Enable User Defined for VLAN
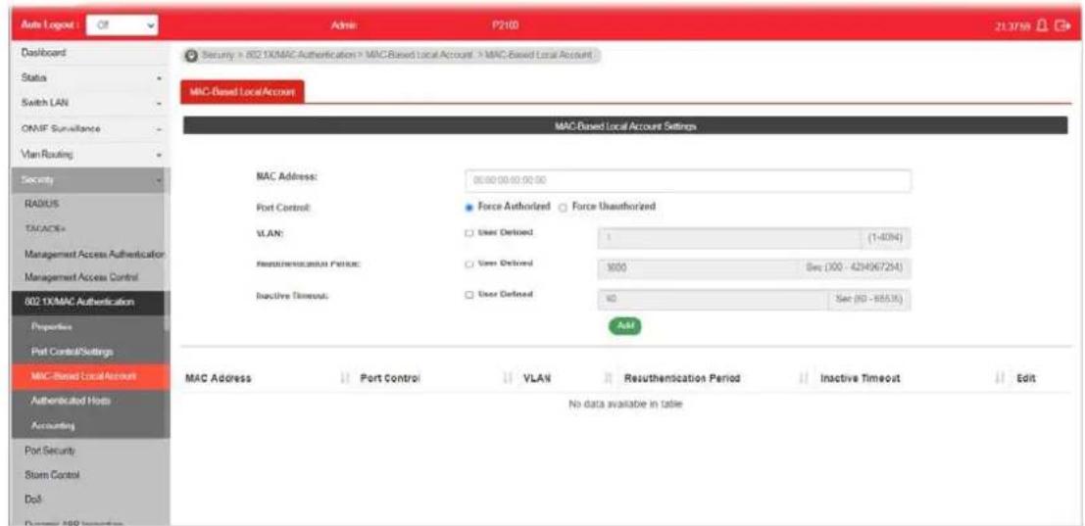Image resolution: width=1085 pixels, height=526 pixels. click(469, 232)
